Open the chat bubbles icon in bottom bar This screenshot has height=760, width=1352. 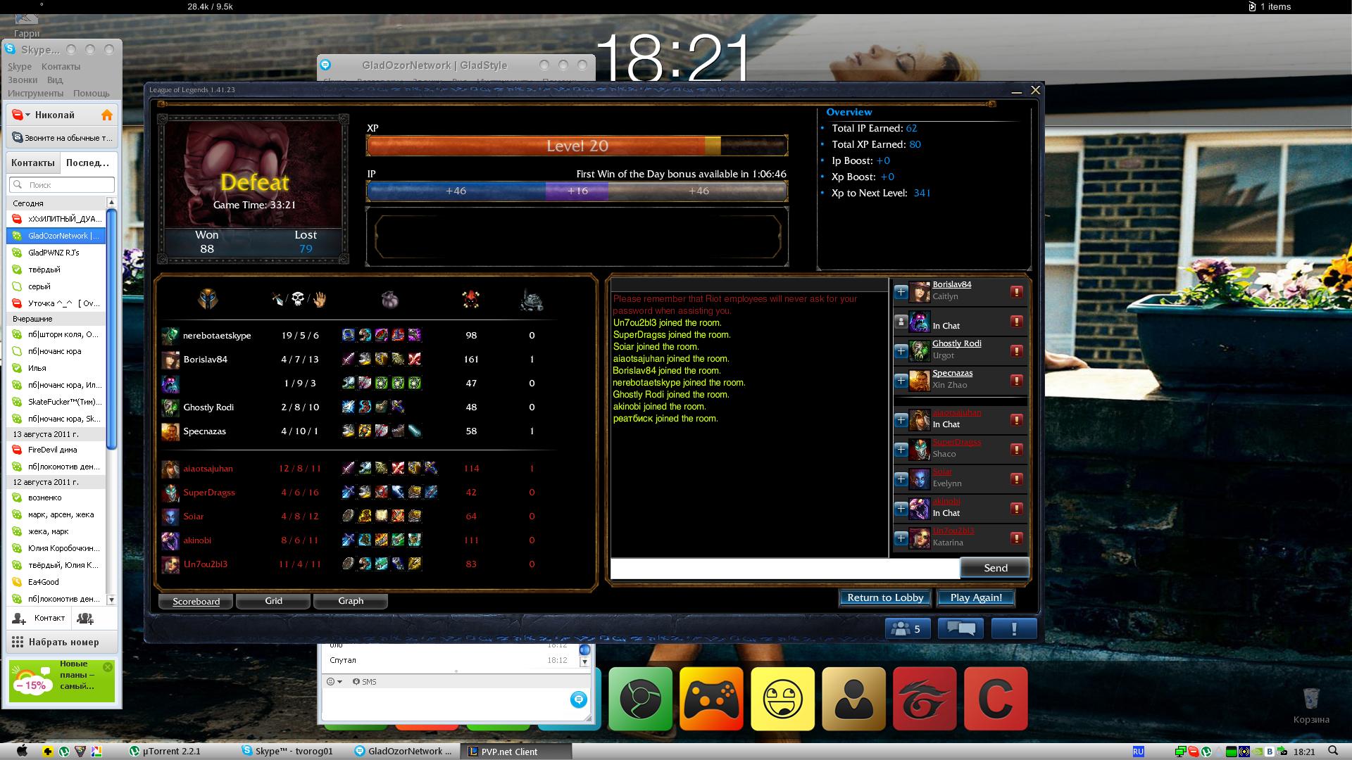(x=960, y=628)
